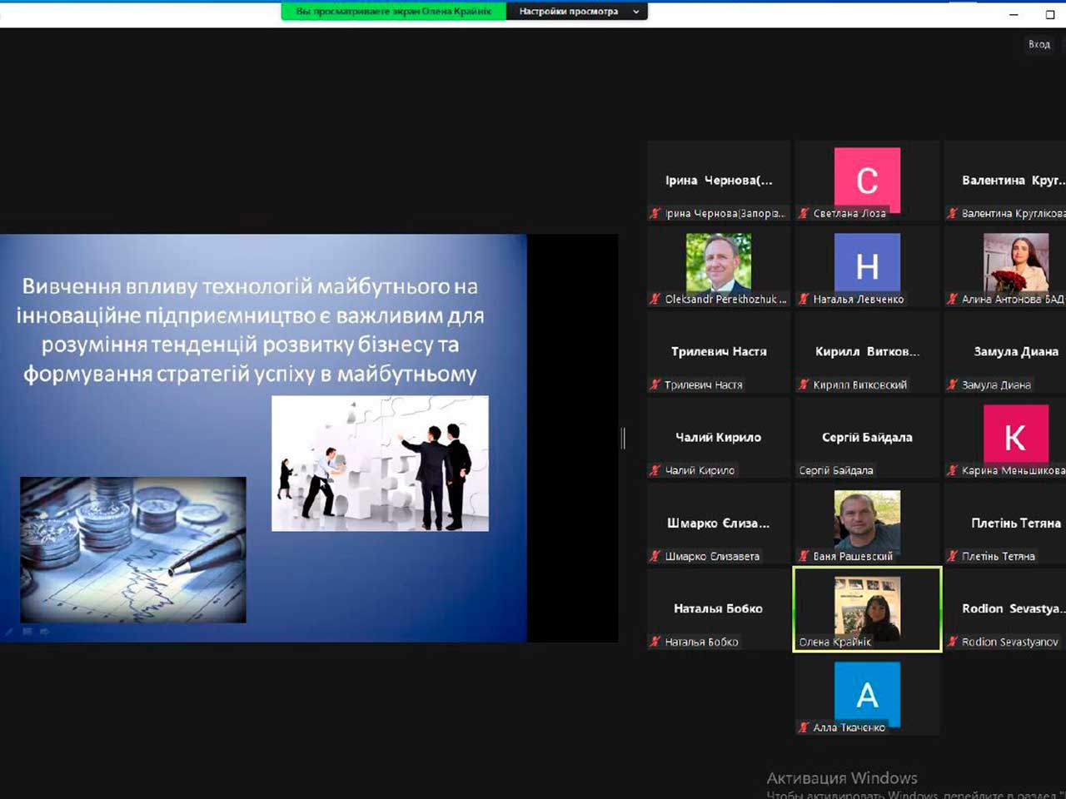This screenshot has height=799, width=1066.
Task: Click muted mic icon beside Rodion Sevastyanov
Action: 953,643
